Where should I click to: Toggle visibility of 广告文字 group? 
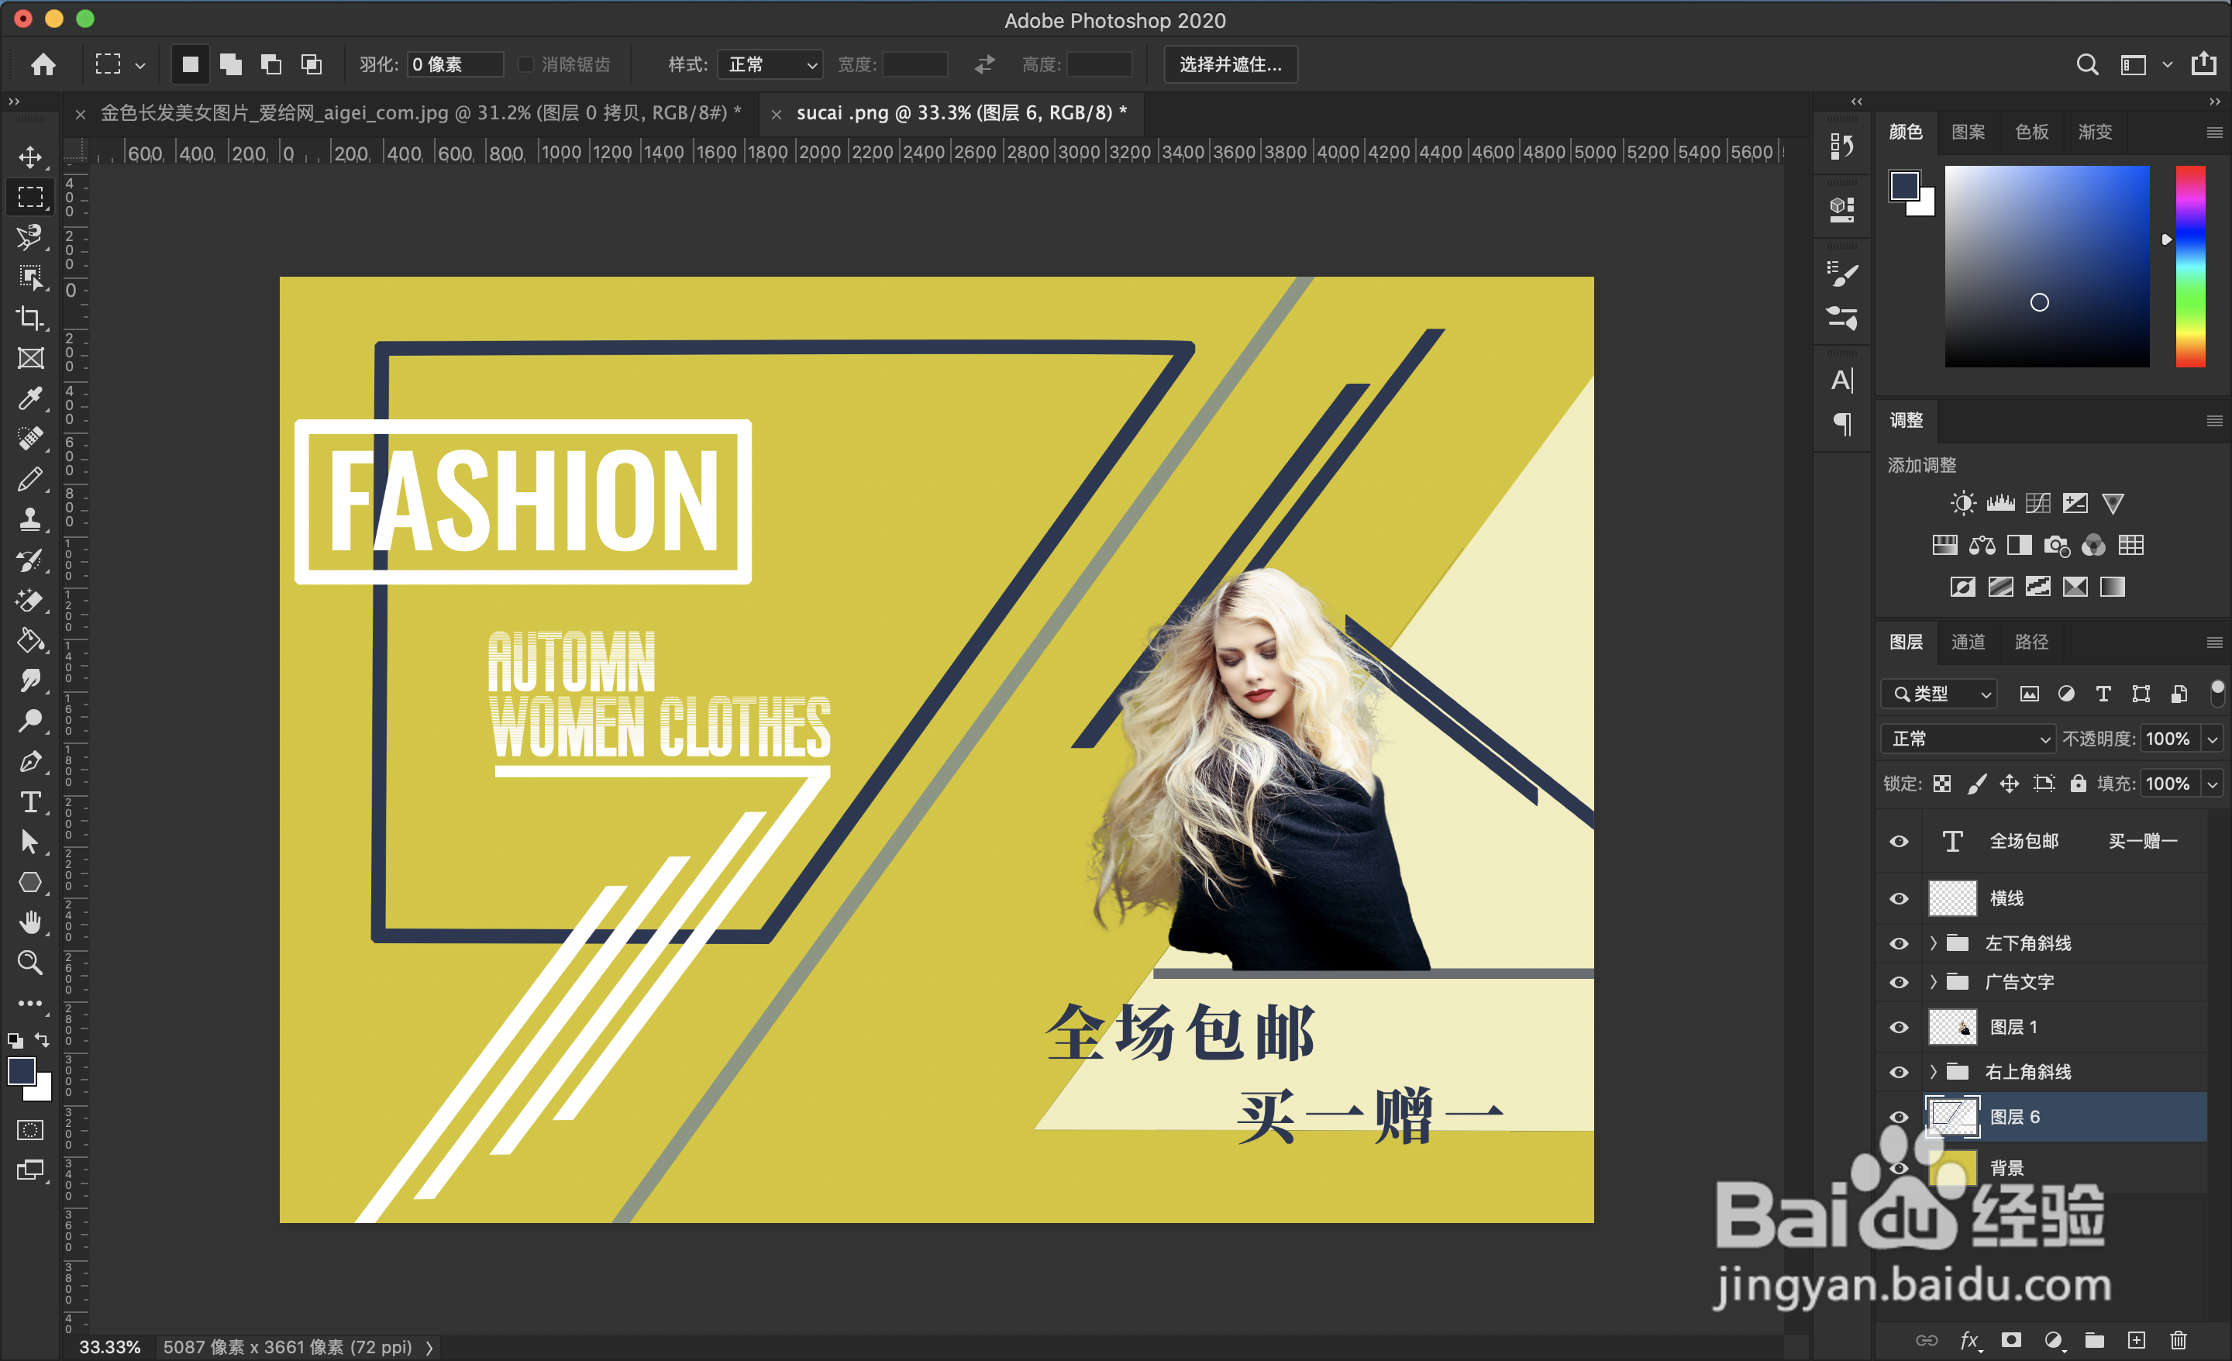click(1899, 982)
